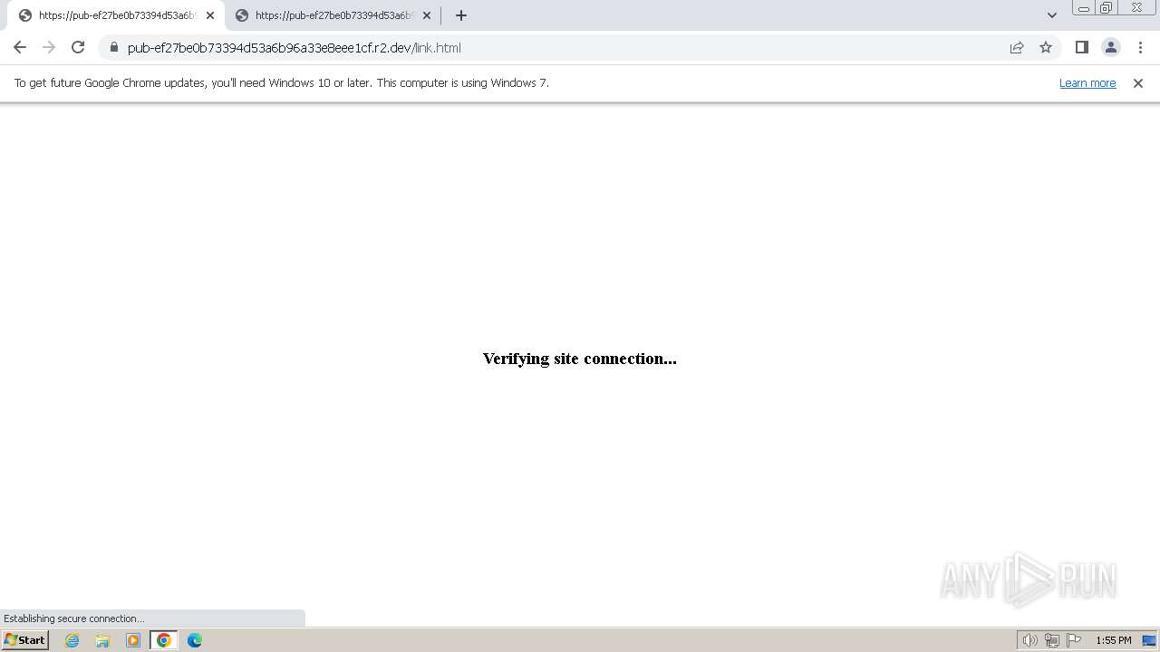This screenshot has height=652, width=1160.
Task: Minimize the Chrome window
Action: [x=1084, y=8]
